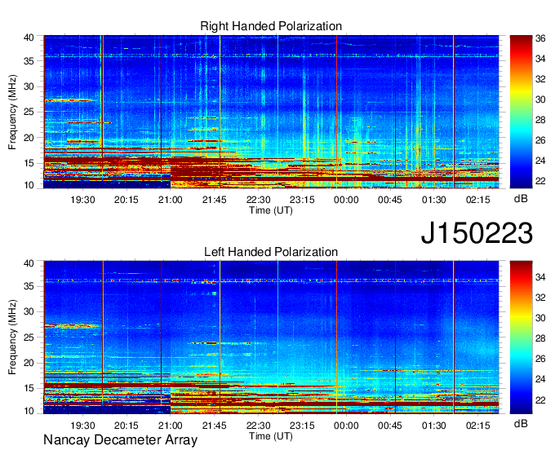Click the Left Handed Polarization title
The height and width of the screenshot is (450, 555).
tap(271, 252)
